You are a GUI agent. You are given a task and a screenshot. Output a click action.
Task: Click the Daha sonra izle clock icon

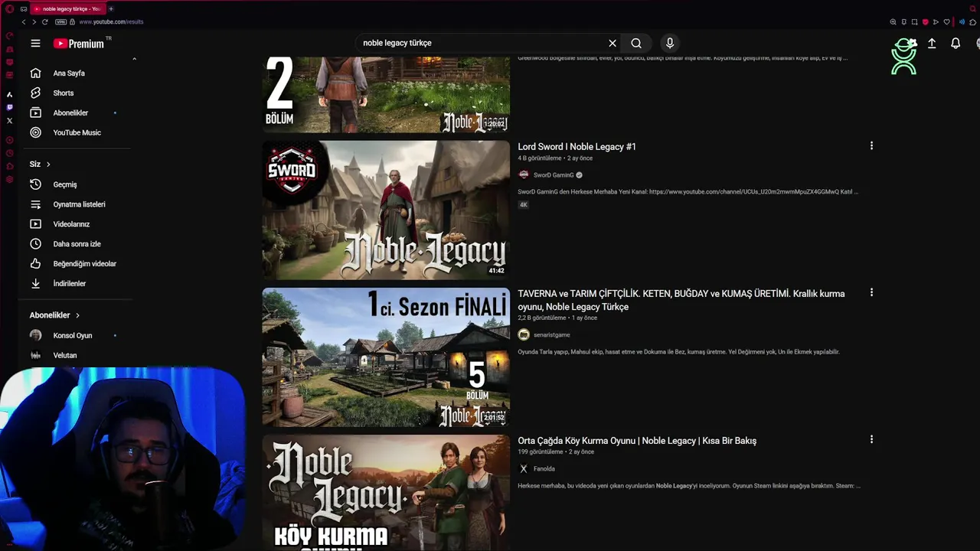click(x=35, y=244)
